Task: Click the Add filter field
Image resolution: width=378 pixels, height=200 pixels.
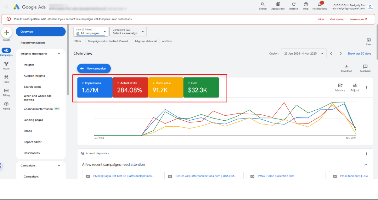Action: 167,41
